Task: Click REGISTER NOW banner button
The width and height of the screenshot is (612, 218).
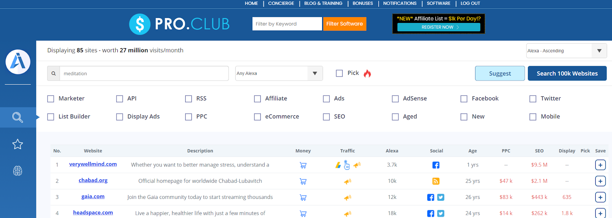Action: pyautogui.click(x=439, y=27)
